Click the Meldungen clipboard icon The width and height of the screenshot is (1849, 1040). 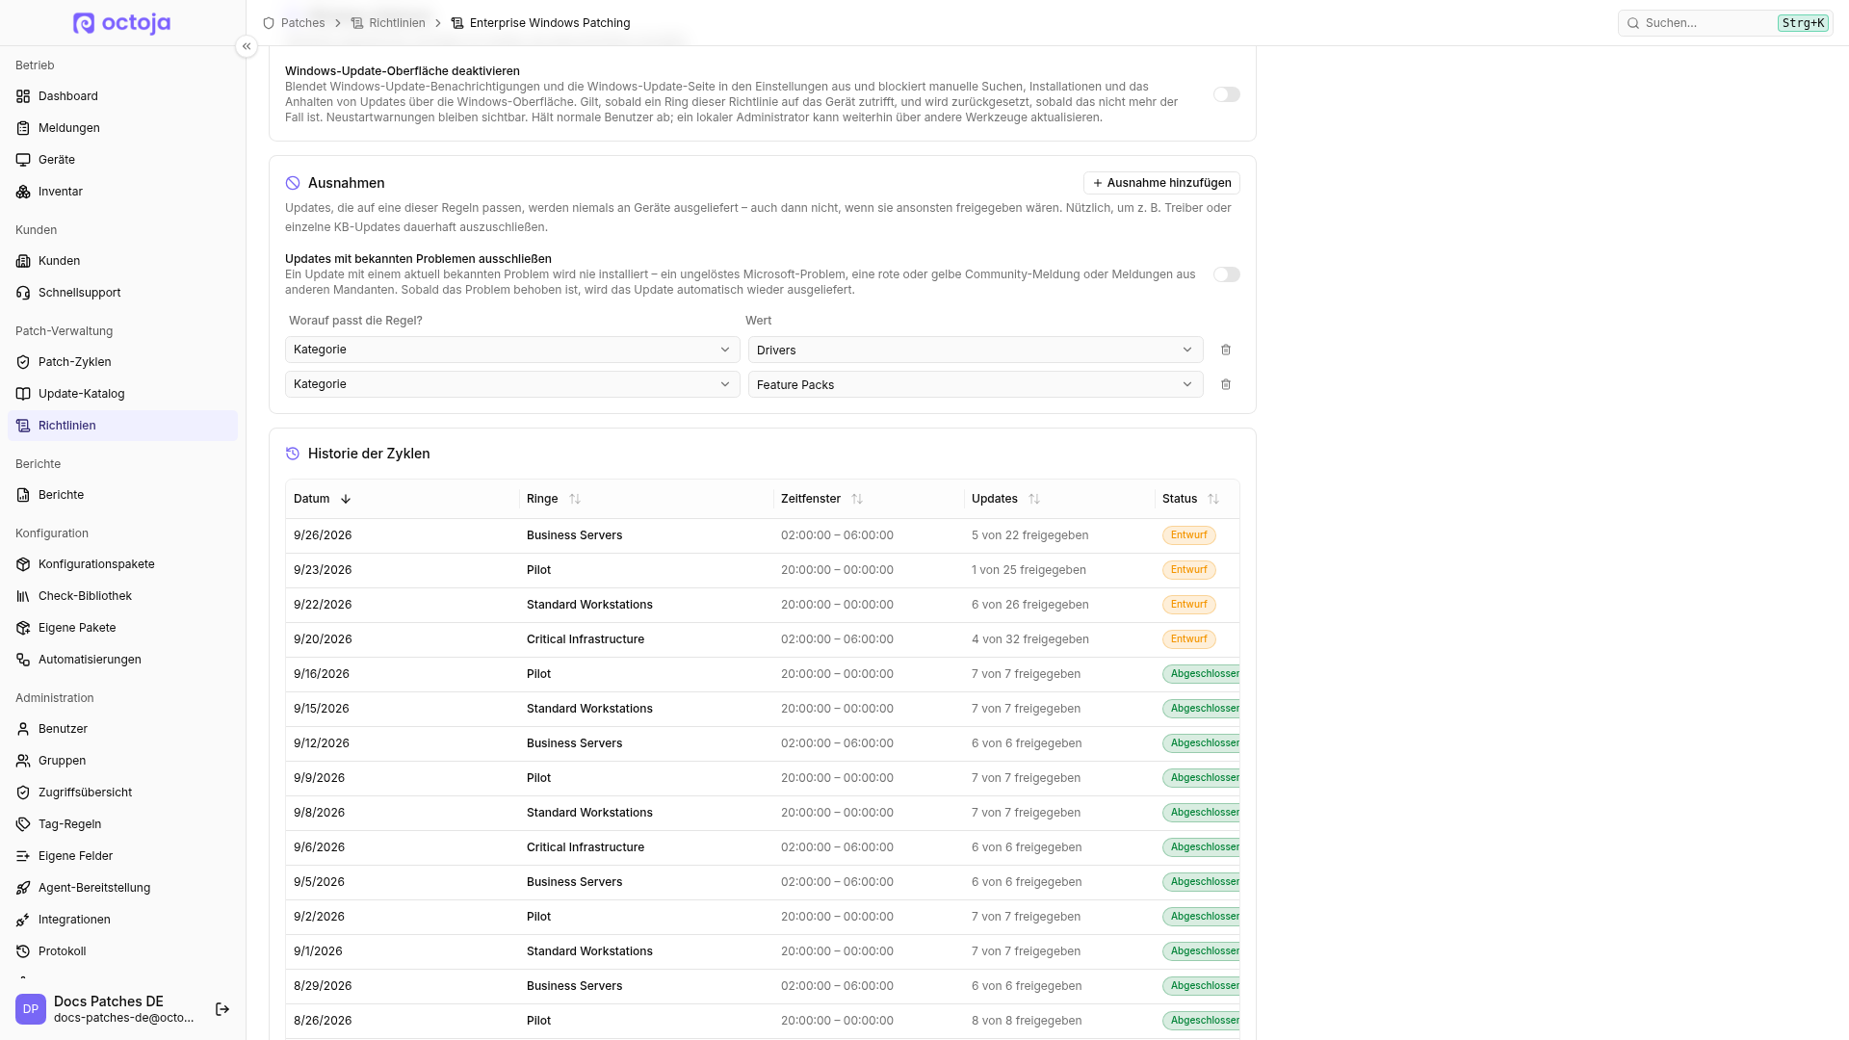23,128
